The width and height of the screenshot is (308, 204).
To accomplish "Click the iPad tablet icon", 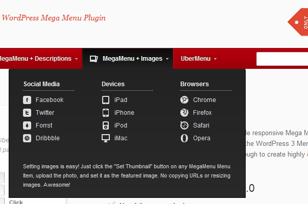I will (x=106, y=100).
